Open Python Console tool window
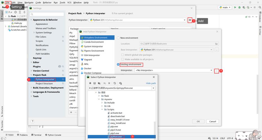Image resolution: width=262 pixels, height=140 pixels. (x=53, y=135)
